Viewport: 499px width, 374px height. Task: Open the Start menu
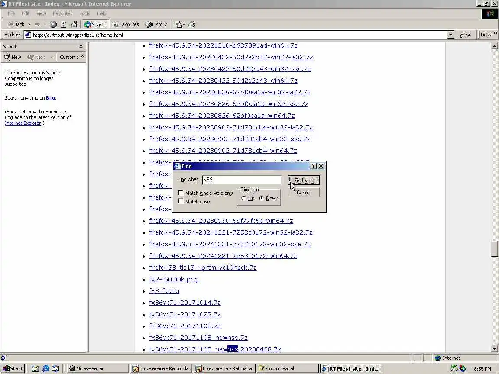coord(13,368)
